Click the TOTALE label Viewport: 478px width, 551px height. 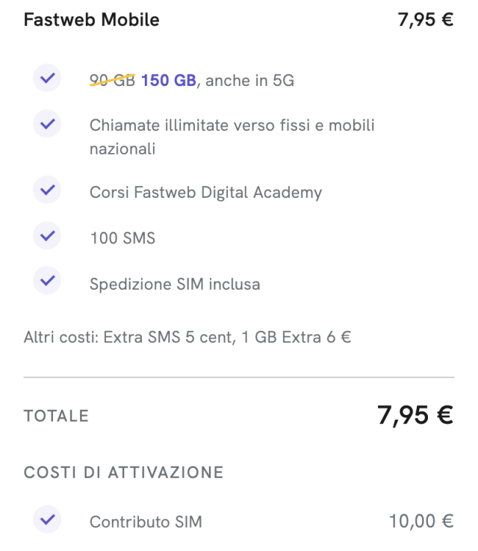click(56, 416)
